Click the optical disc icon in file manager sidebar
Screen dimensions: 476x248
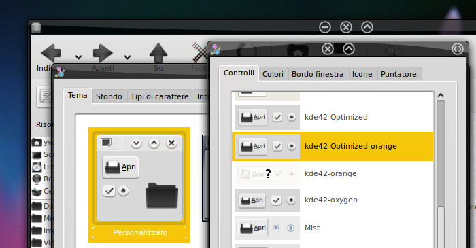37,166
